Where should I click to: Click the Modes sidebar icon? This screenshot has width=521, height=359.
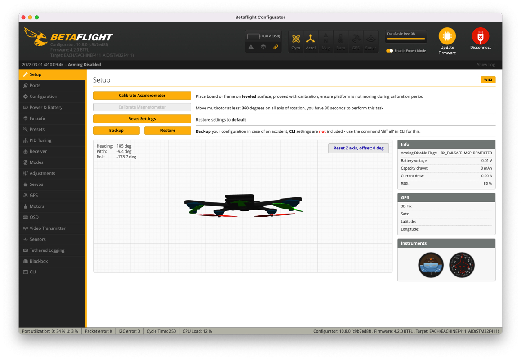(x=25, y=162)
